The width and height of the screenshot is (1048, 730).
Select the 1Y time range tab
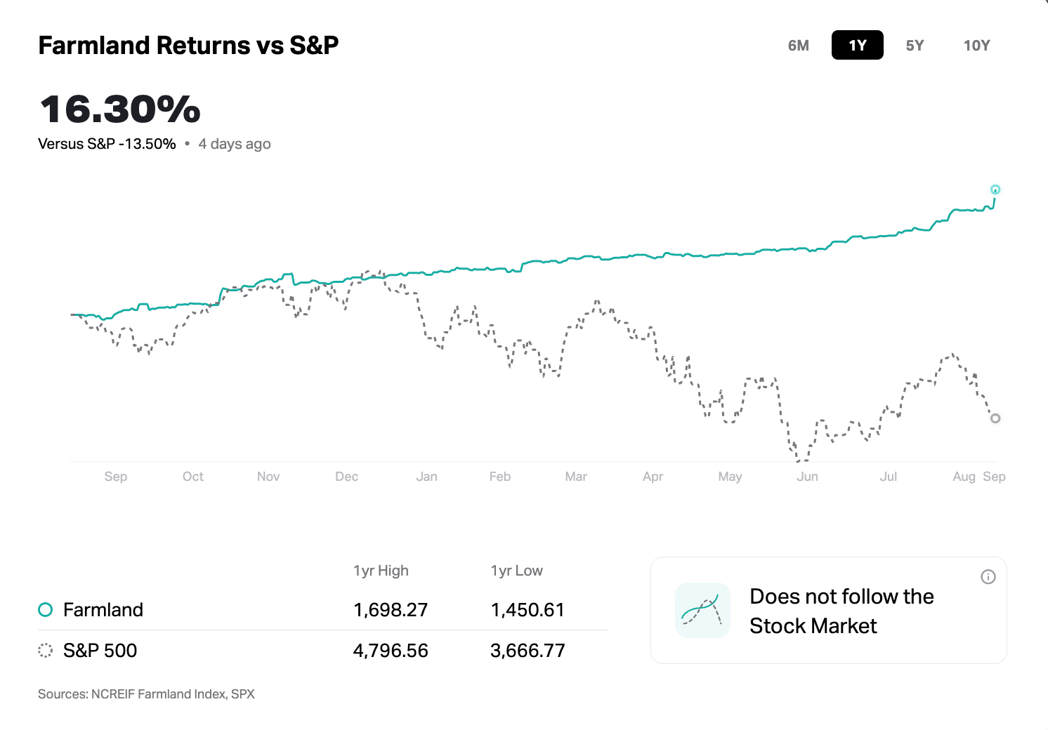pyautogui.click(x=857, y=46)
